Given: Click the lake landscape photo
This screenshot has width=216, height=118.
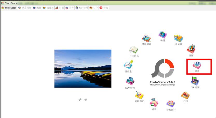Looking at the screenshot, I should (83, 69).
